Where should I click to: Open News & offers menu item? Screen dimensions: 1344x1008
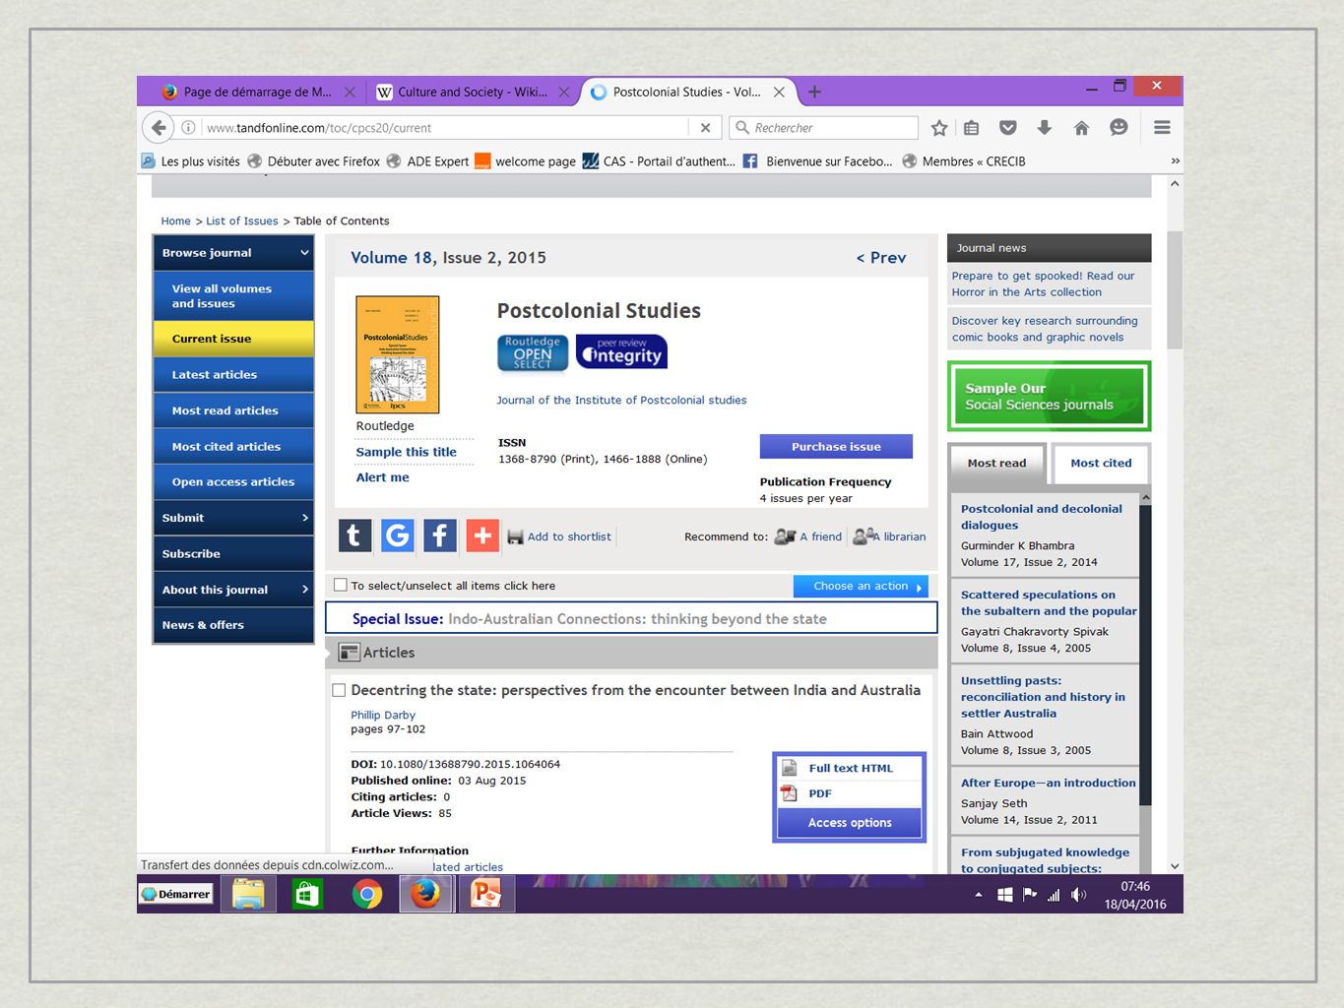coord(233,625)
